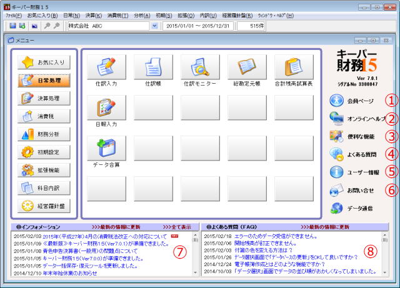Open 拡張機能 sidebar category
This screenshot has width=400, height=288.
44,170
